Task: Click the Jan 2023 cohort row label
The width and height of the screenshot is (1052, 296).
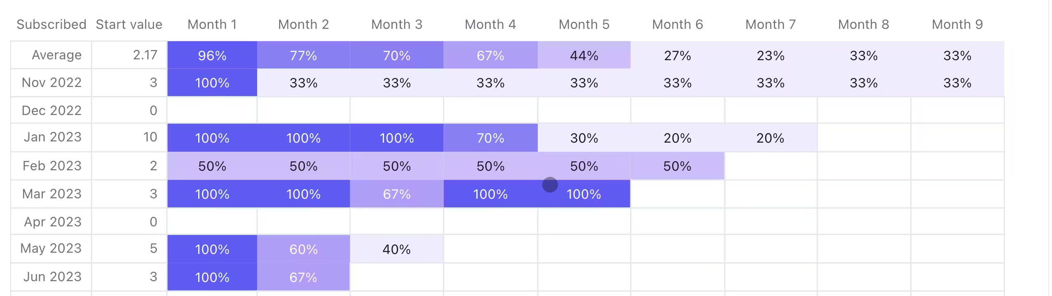Action: click(x=52, y=137)
